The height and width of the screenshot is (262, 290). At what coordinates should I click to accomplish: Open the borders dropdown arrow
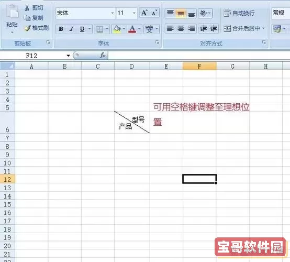pos(107,29)
